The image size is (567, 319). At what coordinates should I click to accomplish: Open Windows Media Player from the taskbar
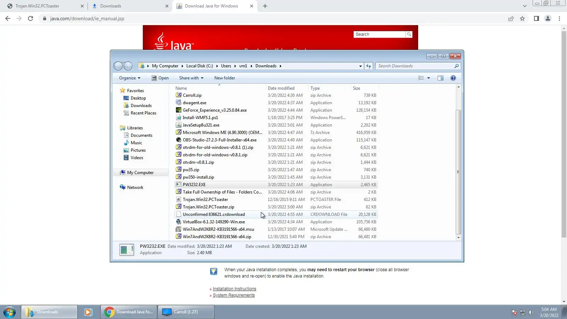(x=88, y=312)
